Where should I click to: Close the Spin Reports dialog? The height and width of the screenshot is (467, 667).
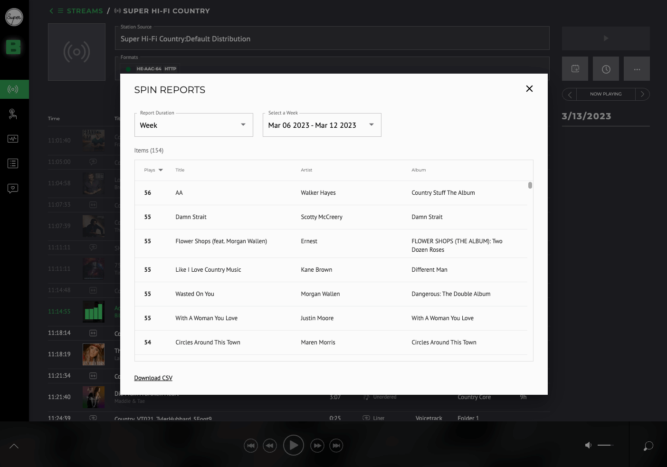(x=529, y=89)
